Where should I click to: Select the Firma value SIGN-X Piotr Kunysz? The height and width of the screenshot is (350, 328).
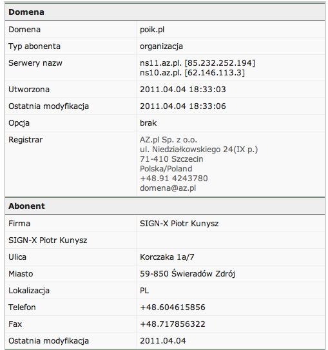179,224
